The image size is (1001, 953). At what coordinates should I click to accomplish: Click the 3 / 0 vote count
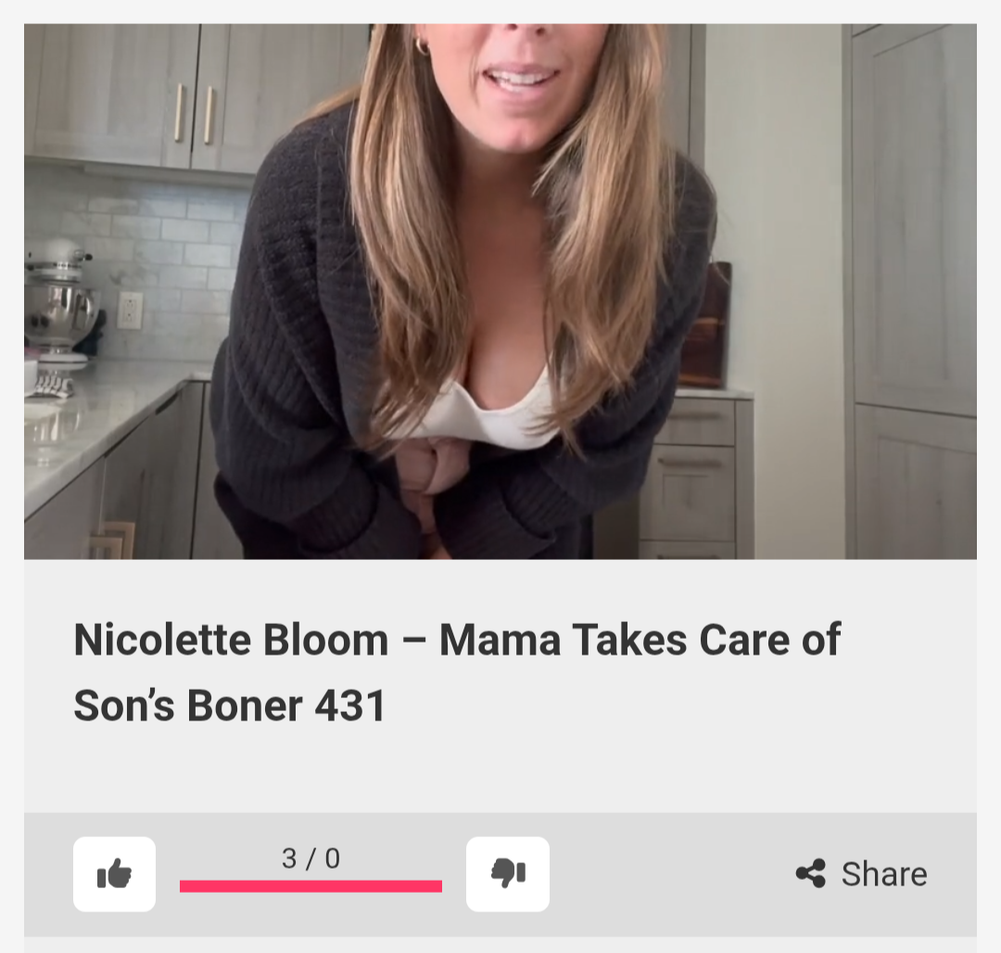pyautogui.click(x=310, y=858)
